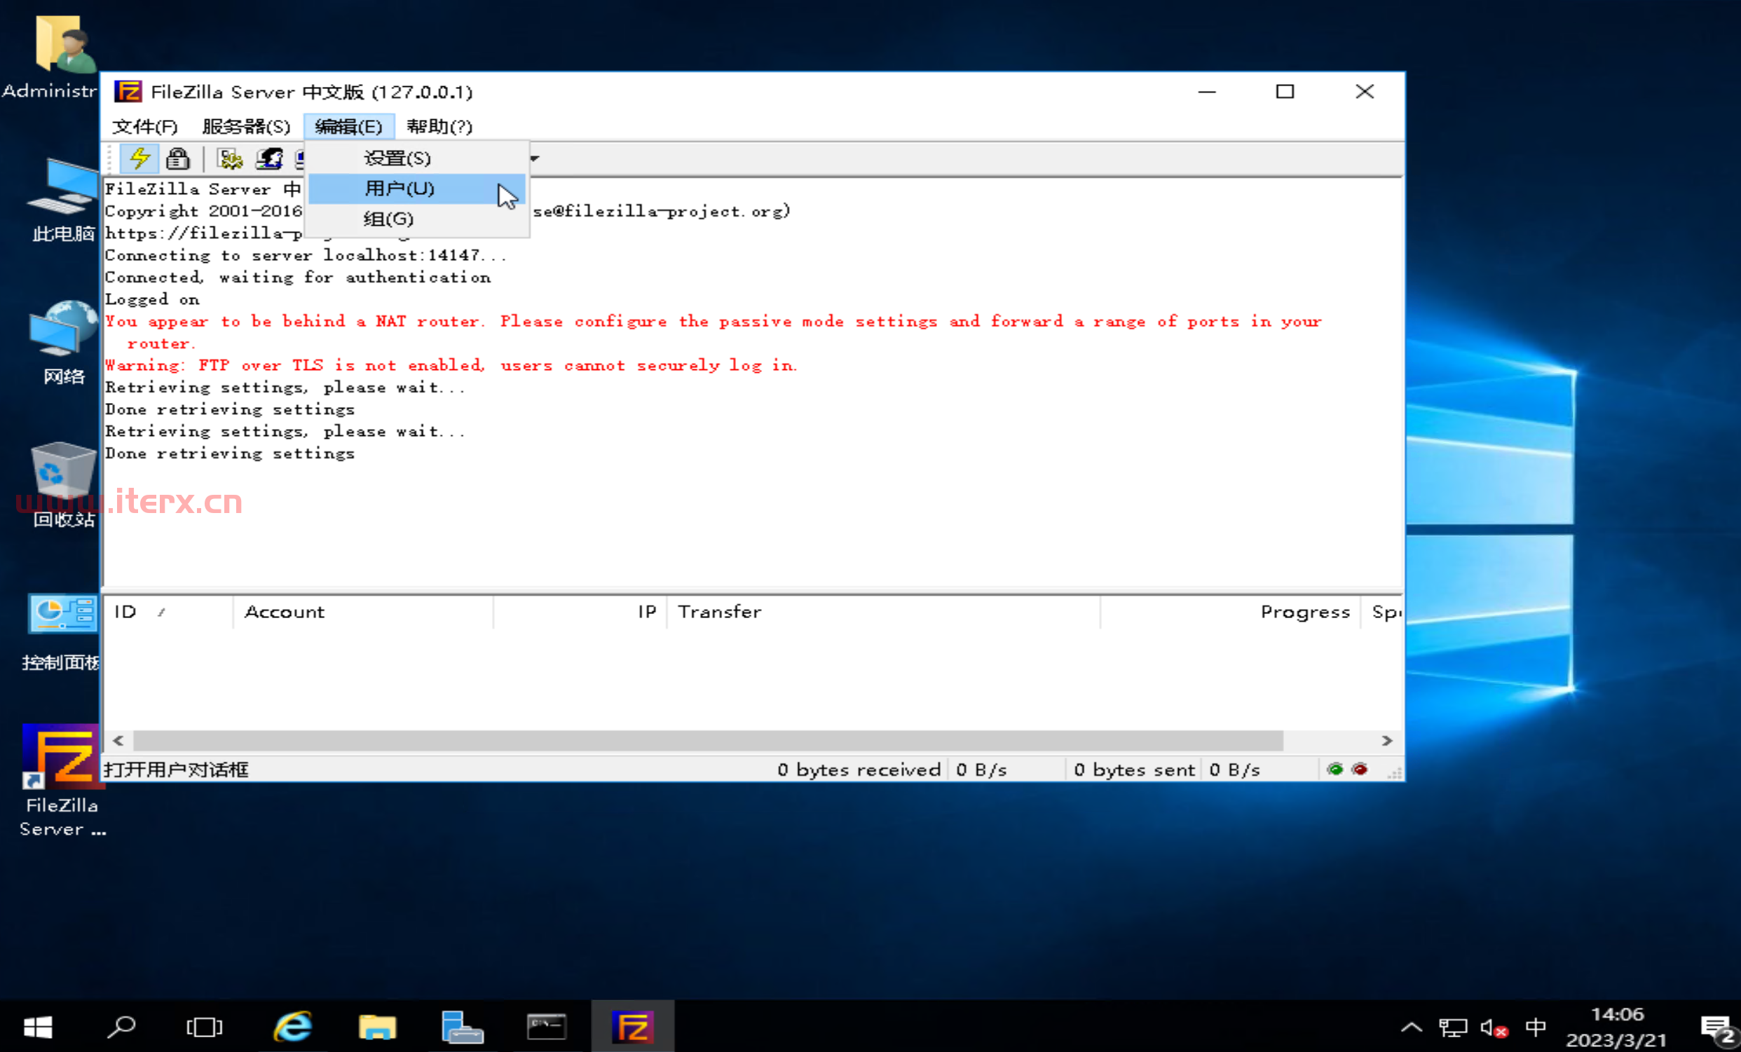Click the FileZilla Server taskbar button
Image resolution: width=1741 pixels, height=1052 pixels.
632,1027
